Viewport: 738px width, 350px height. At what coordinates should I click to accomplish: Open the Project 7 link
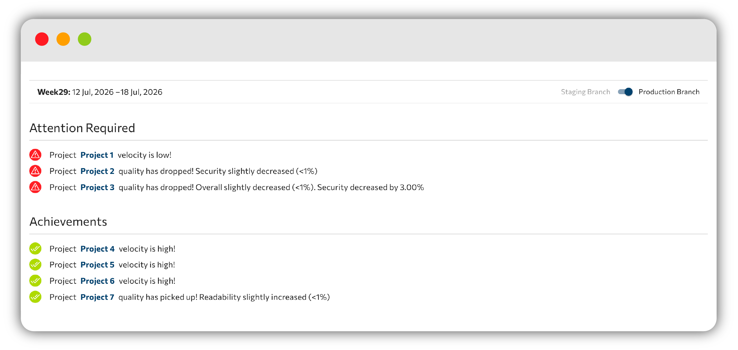[97, 297]
